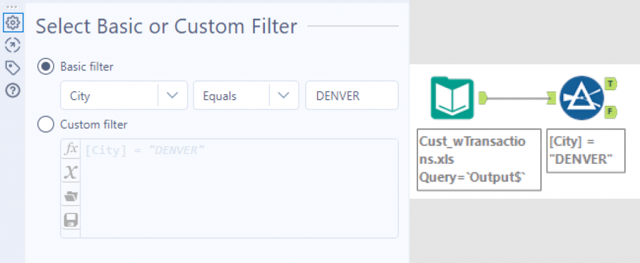Expand the City field dropdown

pos(172,95)
